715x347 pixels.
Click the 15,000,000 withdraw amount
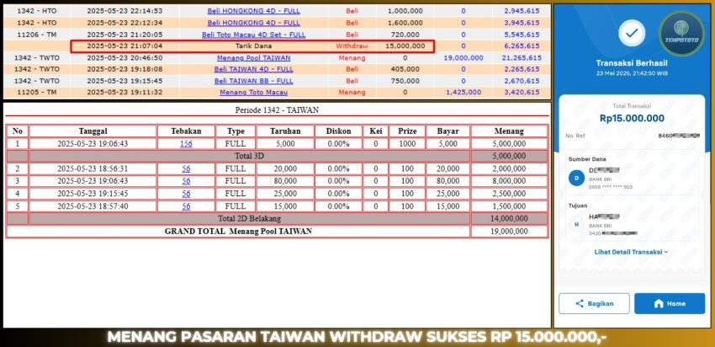click(405, 46)
